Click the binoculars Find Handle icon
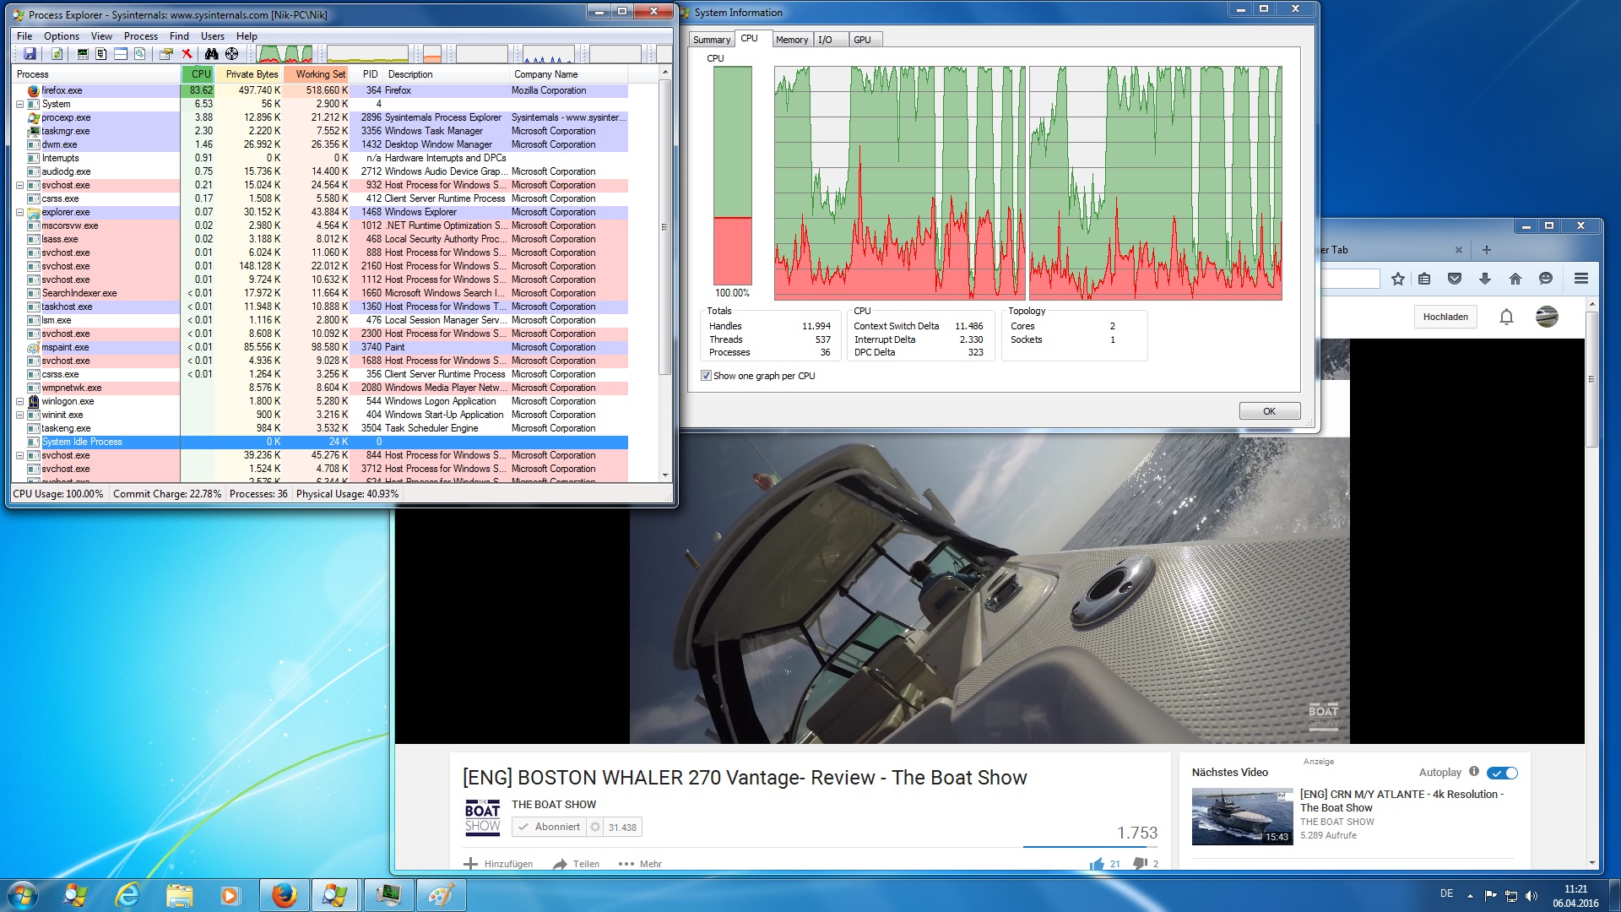The image size is (1621, 912). (211, 54)
